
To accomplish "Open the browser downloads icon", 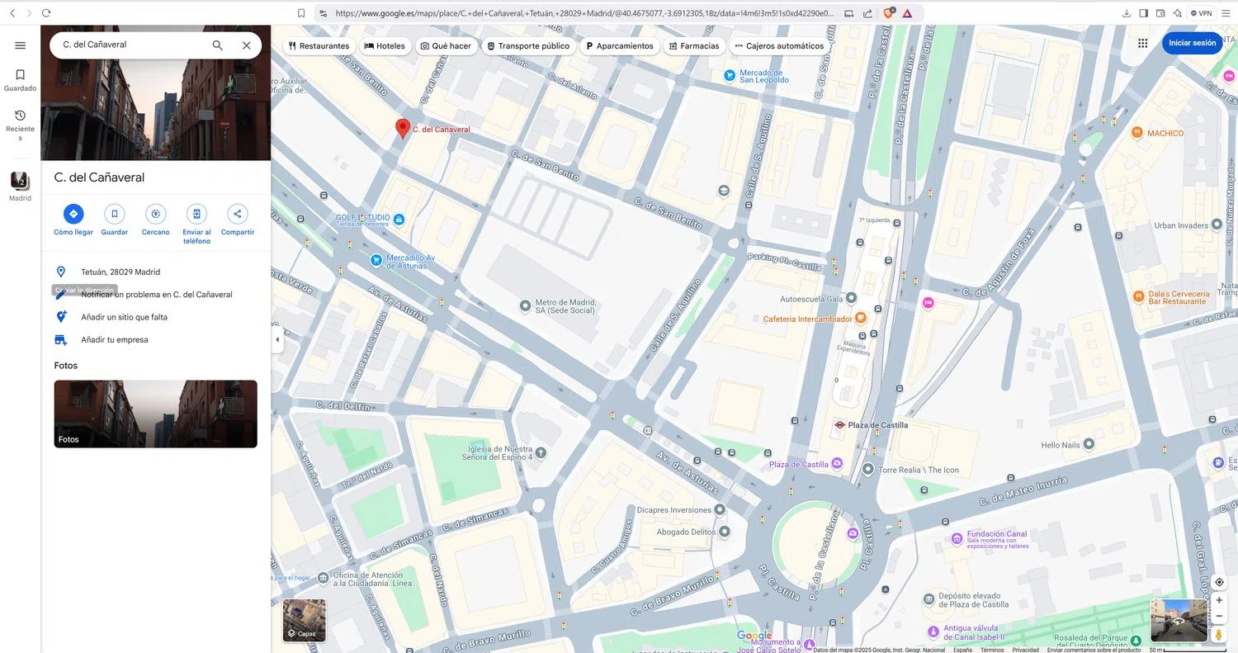I will (1127, 13).
